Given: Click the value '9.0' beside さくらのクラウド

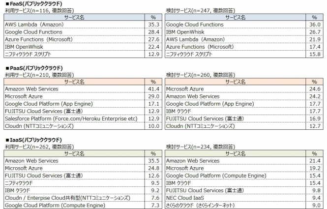Looking at the screenshot, I should tap(316, 205).
